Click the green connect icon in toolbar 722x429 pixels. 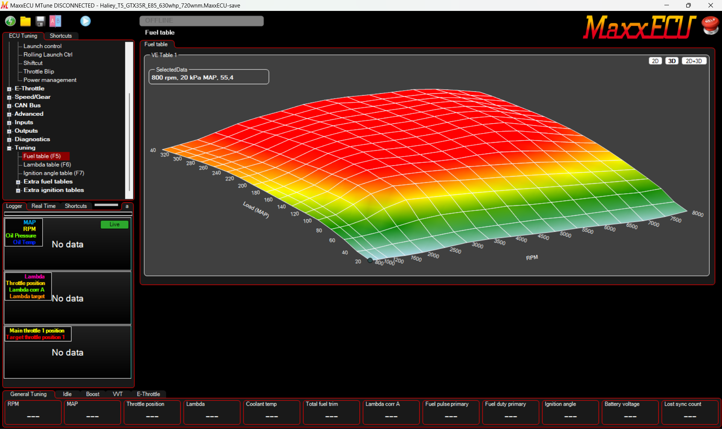tap(10, 21)
